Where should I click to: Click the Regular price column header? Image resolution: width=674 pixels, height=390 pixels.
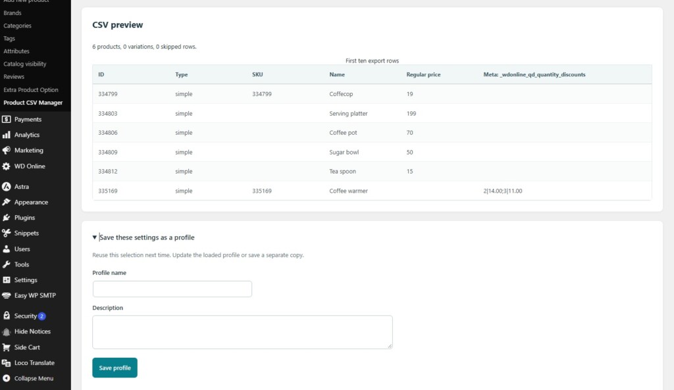[x=423, y=75]
